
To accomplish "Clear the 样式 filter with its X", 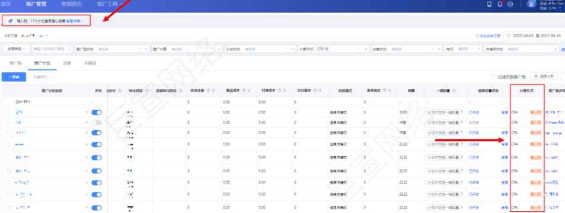I will pos(479,49).
